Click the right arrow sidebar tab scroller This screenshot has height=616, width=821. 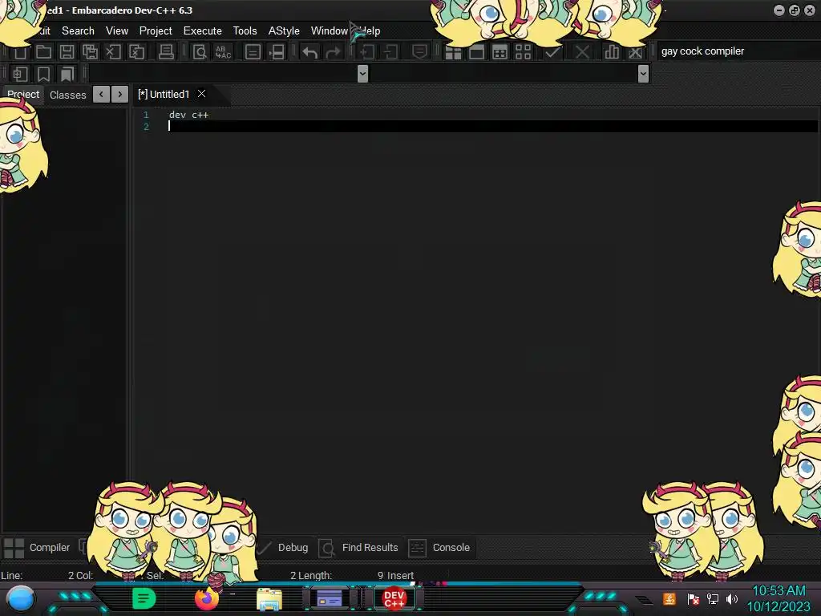point(120,95)
